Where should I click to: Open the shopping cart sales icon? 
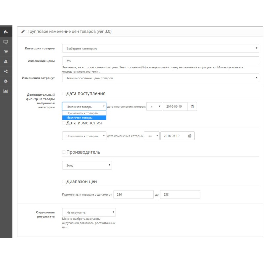click(x=6, y=52)
